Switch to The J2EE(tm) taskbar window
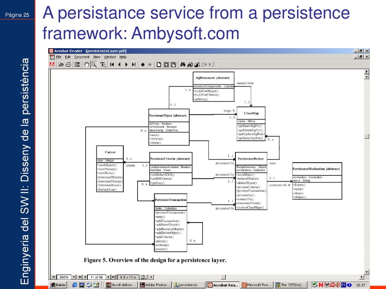This screenshot has width=386, height=289. pos(291,285)
